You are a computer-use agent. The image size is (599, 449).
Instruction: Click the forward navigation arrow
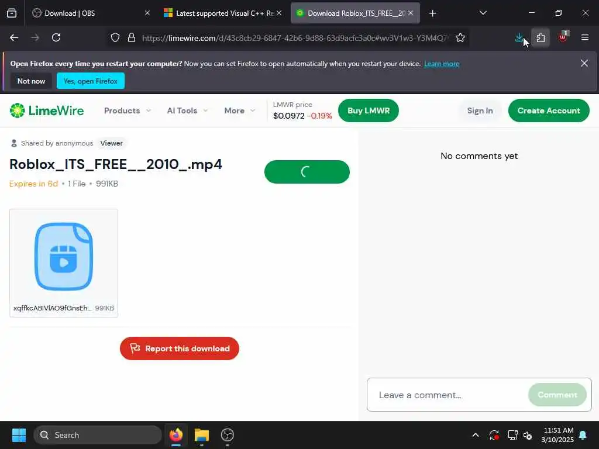[x=35, y=37]
